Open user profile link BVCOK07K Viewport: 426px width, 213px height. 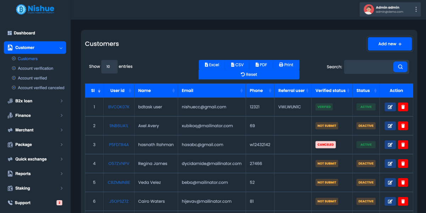[x=119, y=106]
